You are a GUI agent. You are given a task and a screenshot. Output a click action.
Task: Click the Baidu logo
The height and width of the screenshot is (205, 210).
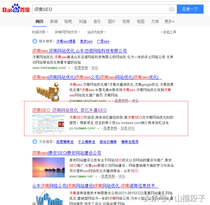click(x=16, y=8)
